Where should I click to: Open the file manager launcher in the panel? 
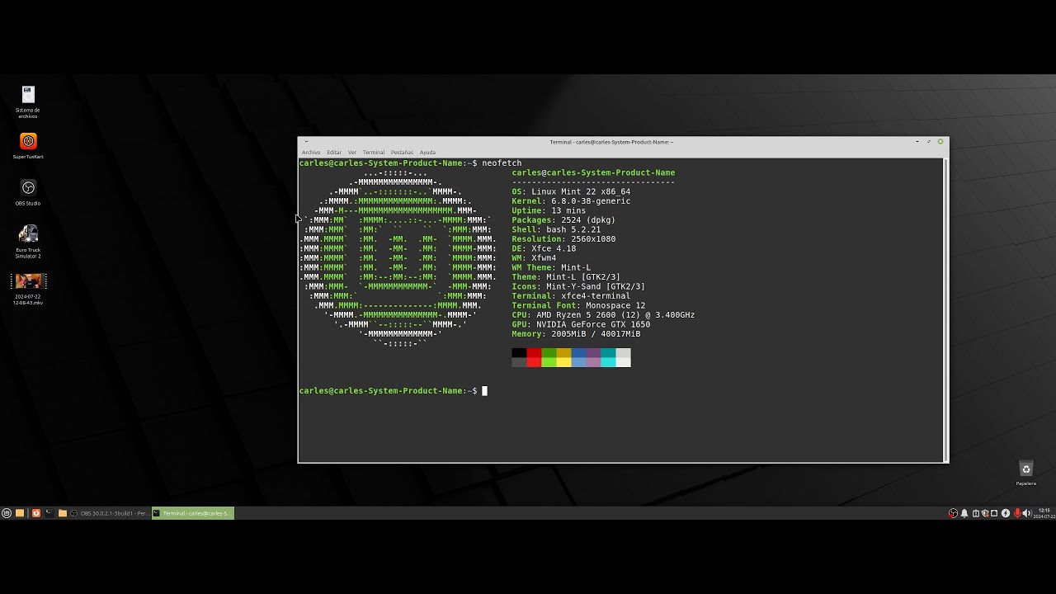(x=63, y=513)
